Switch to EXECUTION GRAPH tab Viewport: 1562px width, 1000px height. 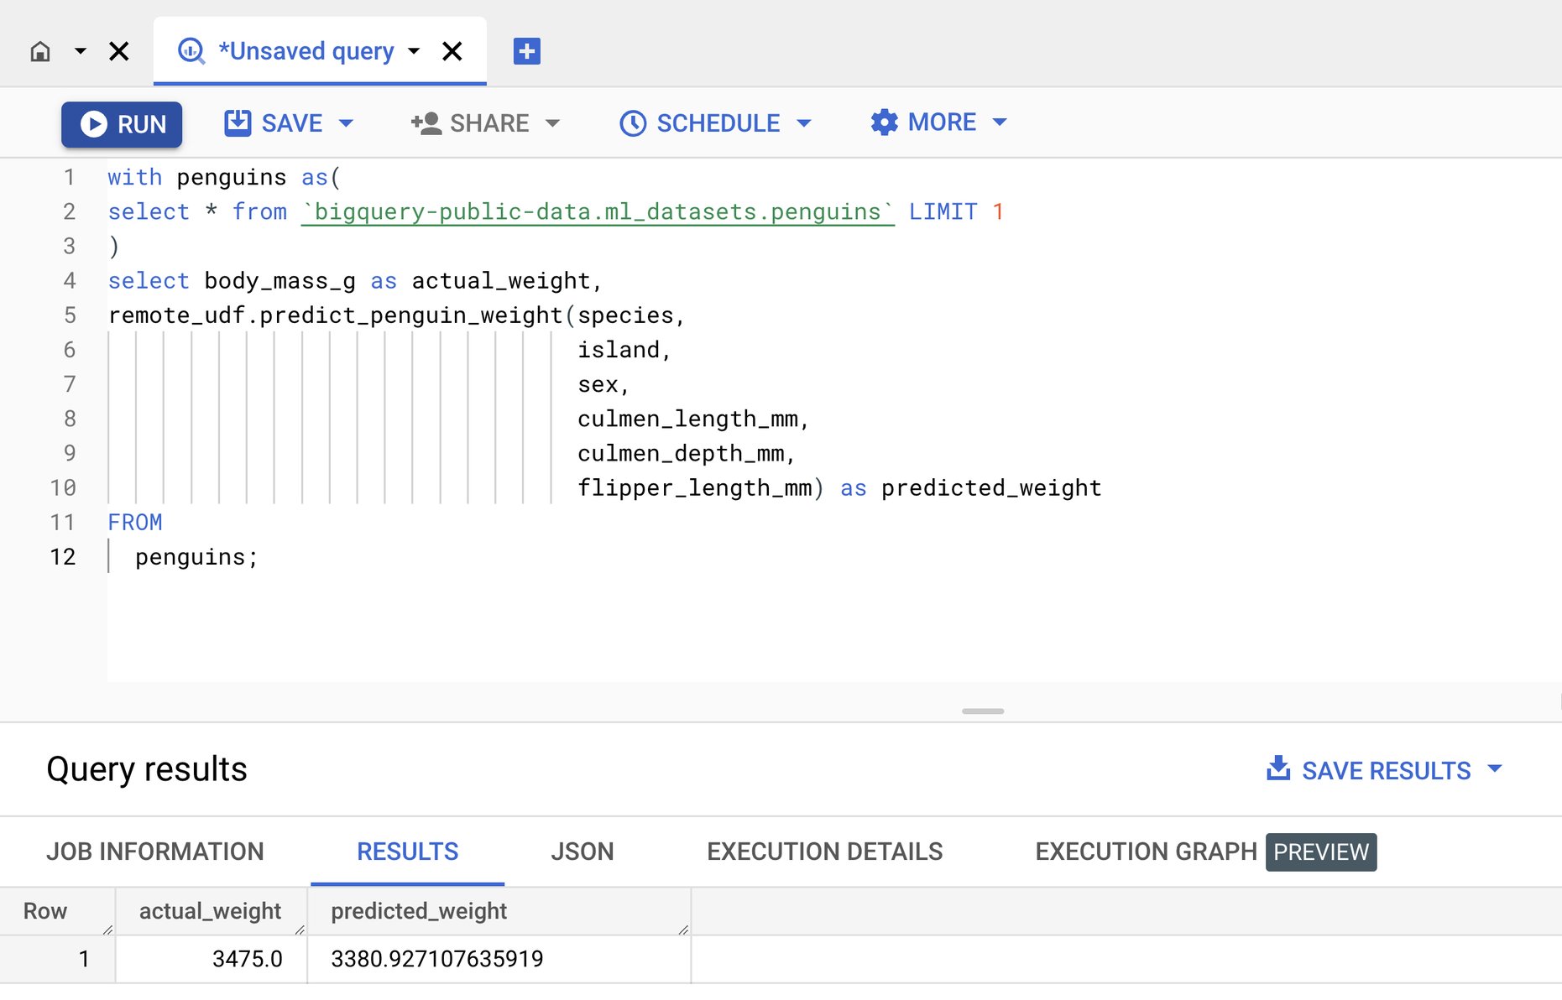pyautogui.click(x=1146, y=852)
